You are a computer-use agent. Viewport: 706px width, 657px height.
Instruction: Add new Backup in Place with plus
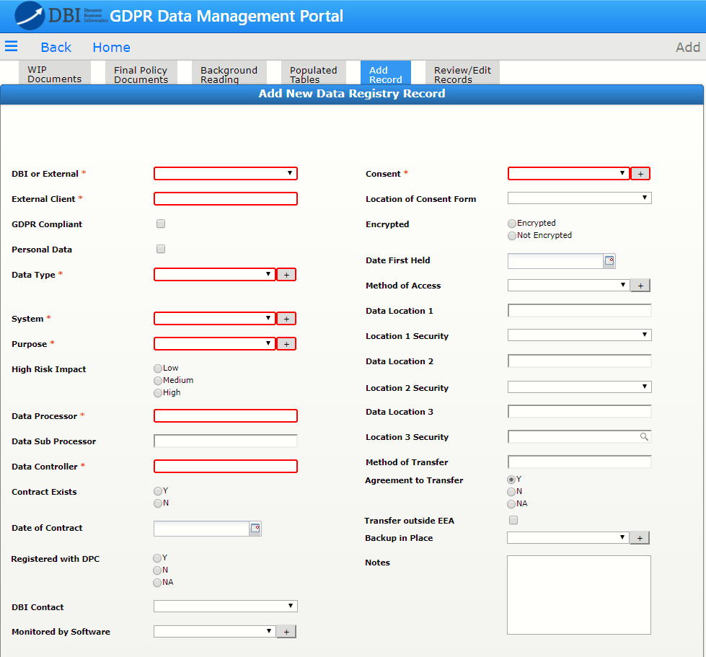click(x=640, y=538)
